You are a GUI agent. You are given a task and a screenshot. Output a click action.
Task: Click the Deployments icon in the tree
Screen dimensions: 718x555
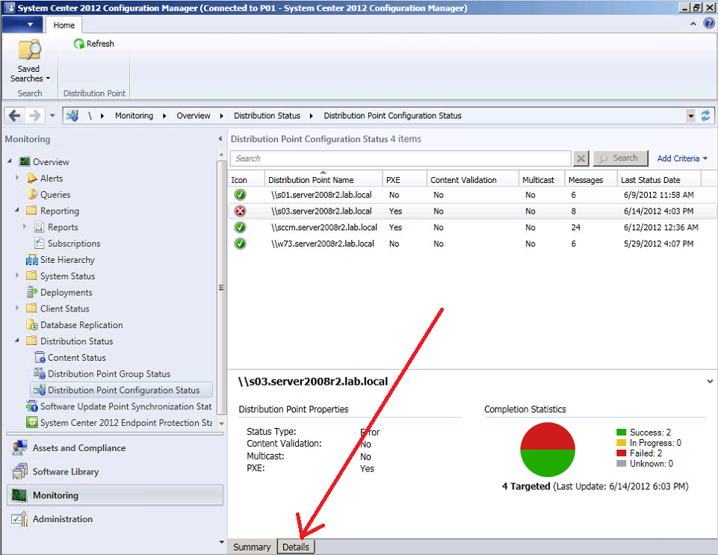click(x=31, y=292)
